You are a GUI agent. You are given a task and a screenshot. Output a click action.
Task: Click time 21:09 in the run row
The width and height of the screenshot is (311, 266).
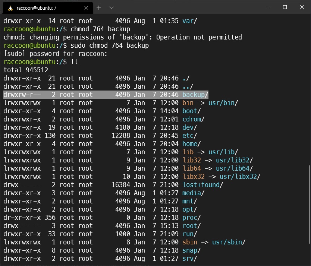pyautogui.click(x=169, y=234)
